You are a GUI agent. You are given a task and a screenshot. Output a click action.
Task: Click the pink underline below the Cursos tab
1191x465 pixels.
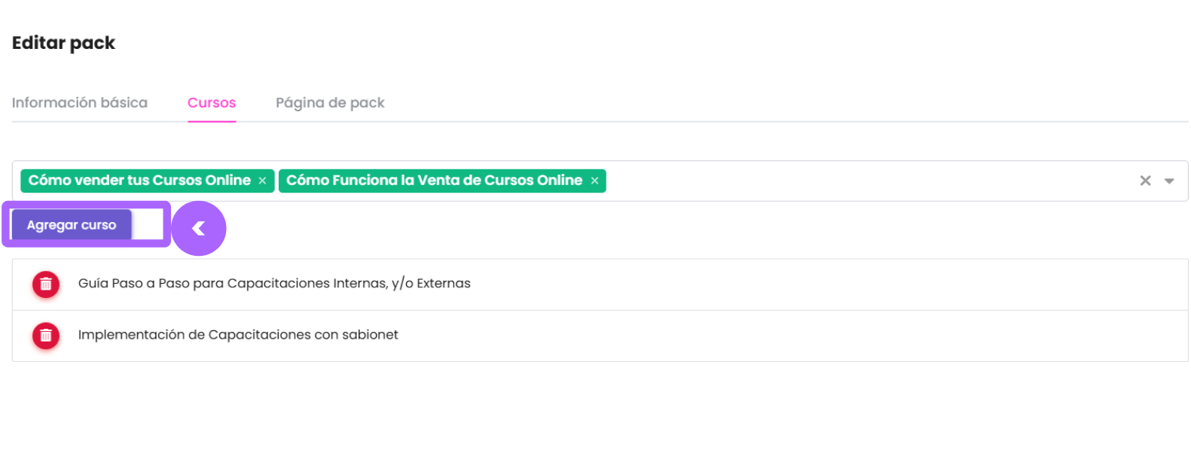pos(212,120)
